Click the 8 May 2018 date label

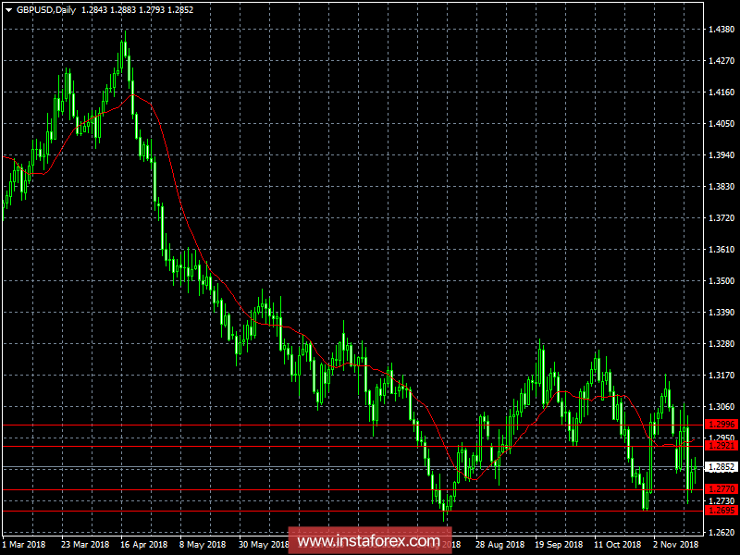click(203, 544)
